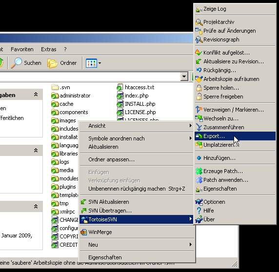This screenshot has width=279, height=272.
Task: Click the window resize grip corner
Action: point(235,264)
